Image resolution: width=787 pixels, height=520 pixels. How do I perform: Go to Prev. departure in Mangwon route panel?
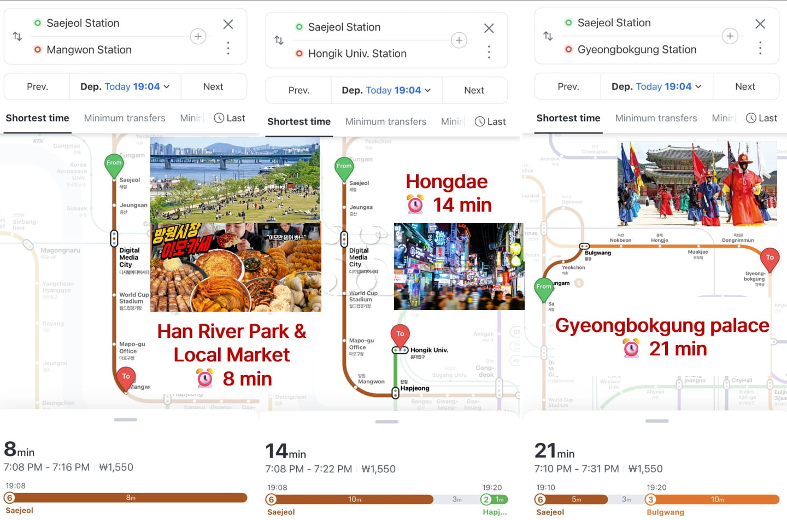coord(37,86)
